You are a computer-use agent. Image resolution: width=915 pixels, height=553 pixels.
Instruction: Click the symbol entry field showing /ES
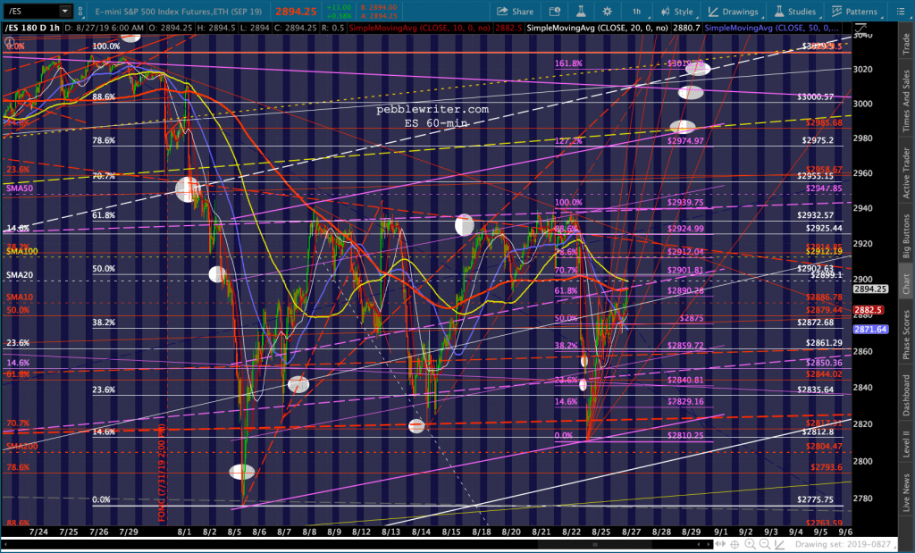pos(29,12)
